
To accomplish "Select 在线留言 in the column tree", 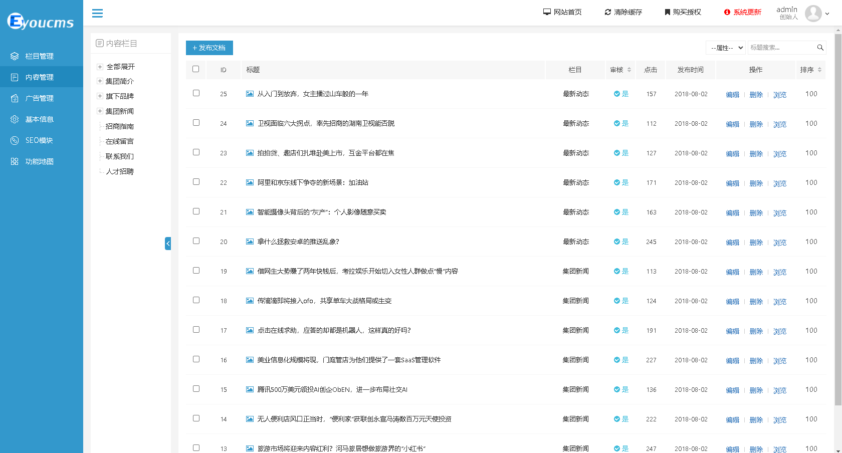I will [120, 141].
